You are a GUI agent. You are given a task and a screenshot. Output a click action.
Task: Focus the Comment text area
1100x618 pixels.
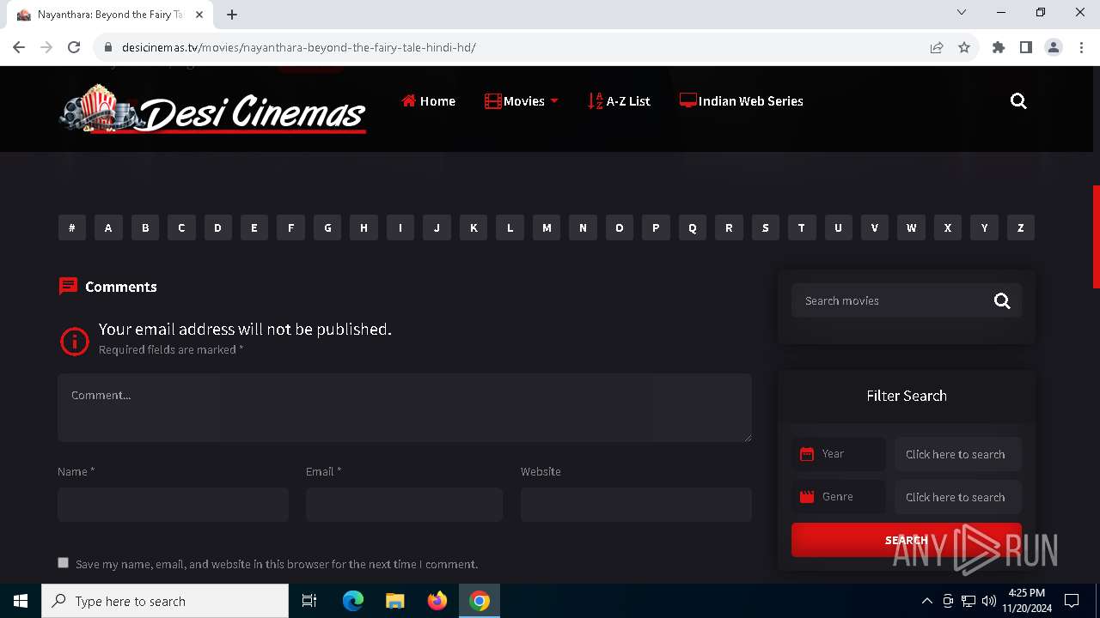click(x=405, y=408)
